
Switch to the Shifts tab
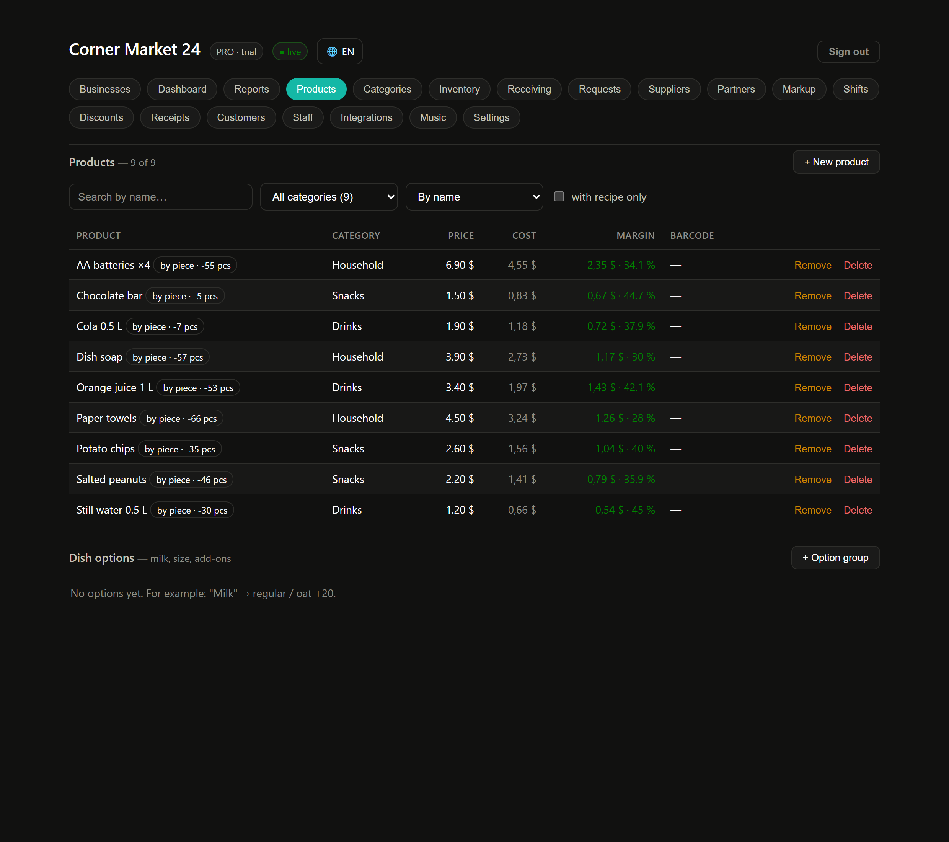(x=855, y=89)
